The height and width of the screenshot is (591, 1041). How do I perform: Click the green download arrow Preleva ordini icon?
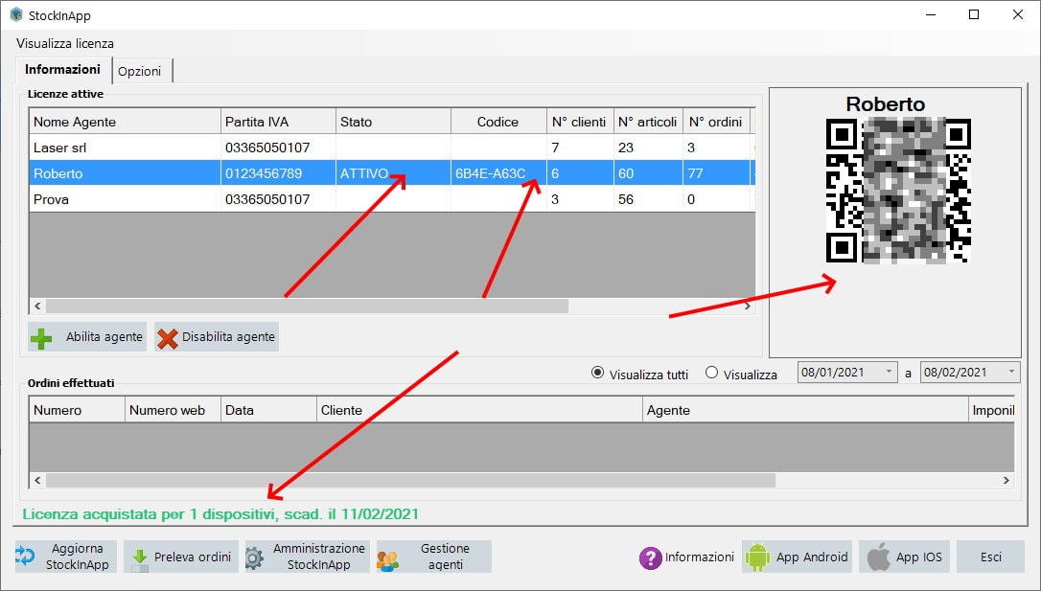pos(139,558)
